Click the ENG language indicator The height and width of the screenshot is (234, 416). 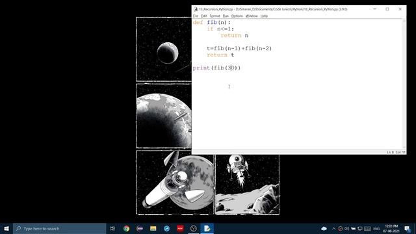(x=376, y=229)
